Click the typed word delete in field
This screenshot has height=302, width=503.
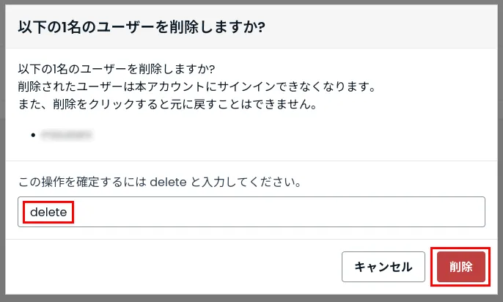tap(48, 212)
